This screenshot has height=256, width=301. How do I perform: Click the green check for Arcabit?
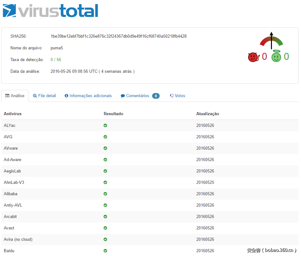pos(105,216)
